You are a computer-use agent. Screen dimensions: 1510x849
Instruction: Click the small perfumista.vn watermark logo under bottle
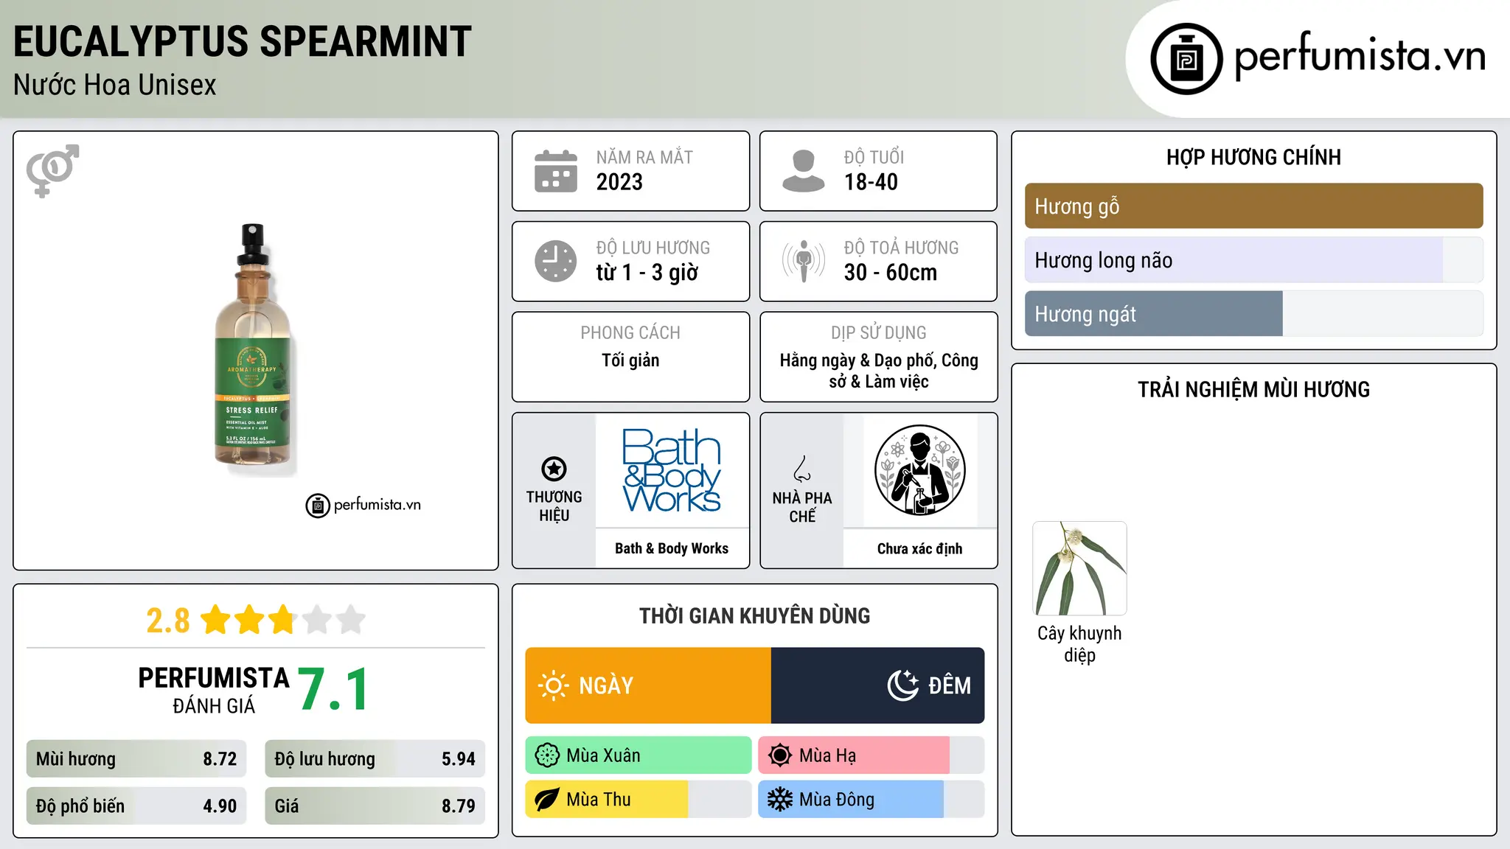coord(363,506)
